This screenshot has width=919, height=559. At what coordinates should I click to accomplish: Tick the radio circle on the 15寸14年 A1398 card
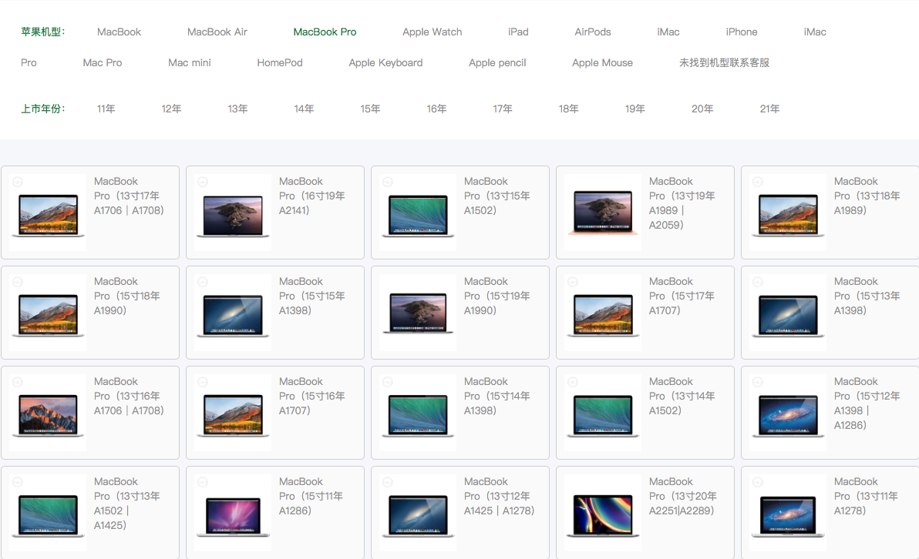[x=388, y=382]
